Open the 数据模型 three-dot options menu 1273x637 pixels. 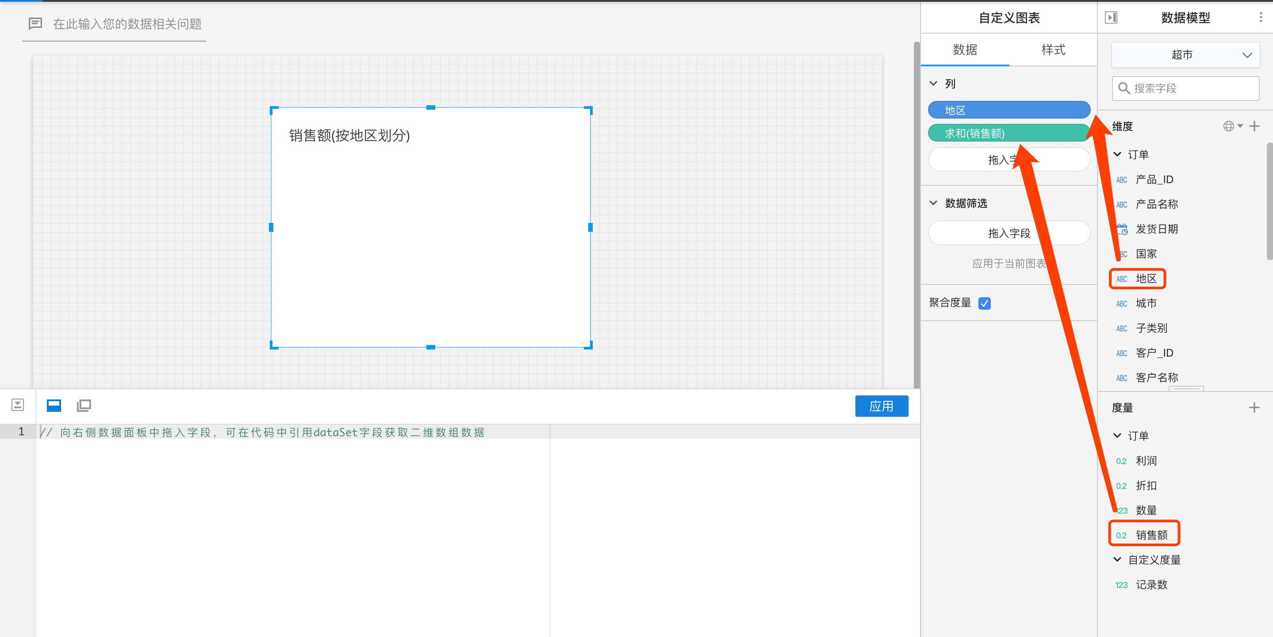(x=1261, y=16)
